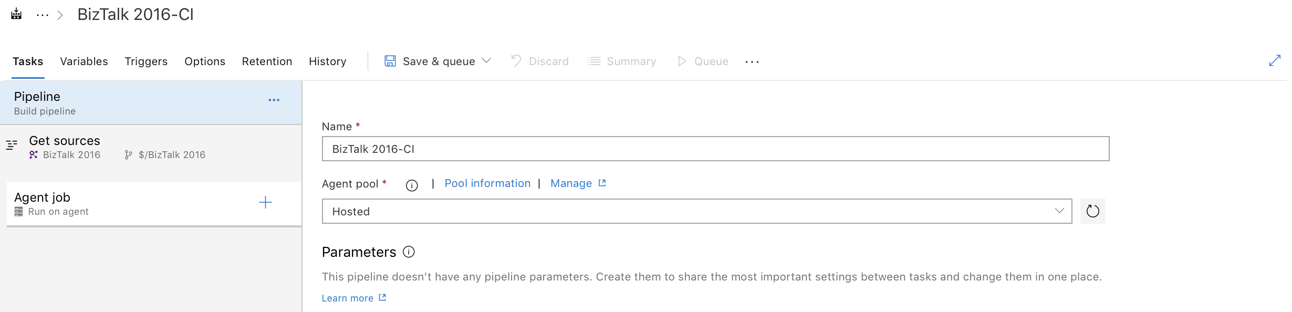Add a task to Agent job with plus icon
1292x312 pixels.
pos(266,202)
